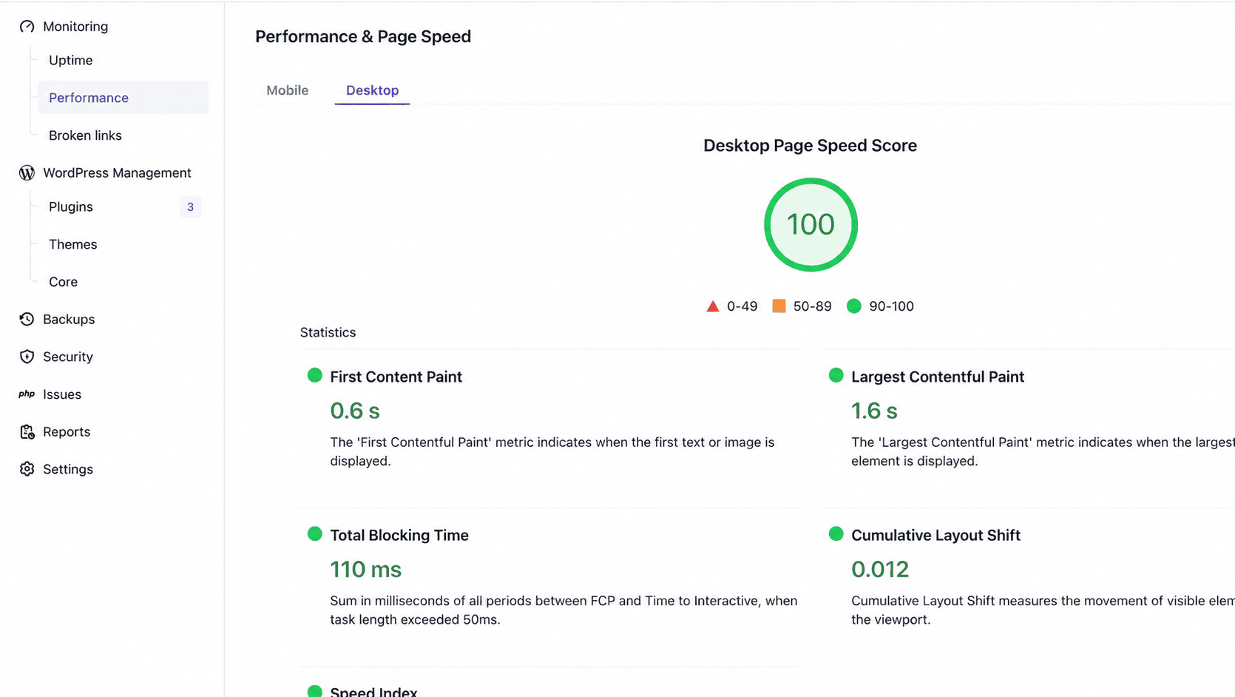The image size is (1235, 697).
Task: Open the Issues page
Action: click(62, 394)
